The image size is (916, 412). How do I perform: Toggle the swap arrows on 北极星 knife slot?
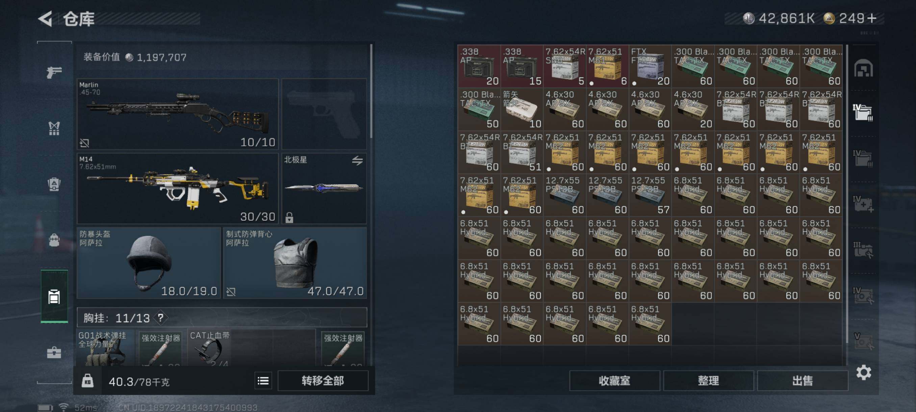point(357,161)
